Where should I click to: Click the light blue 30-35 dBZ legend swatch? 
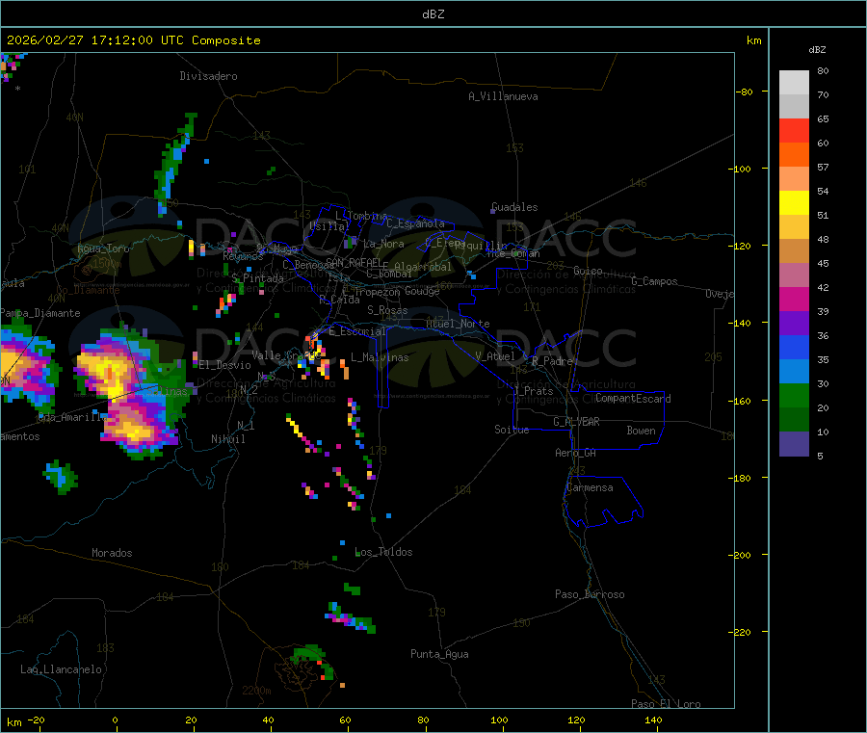(x=794, y=372)
